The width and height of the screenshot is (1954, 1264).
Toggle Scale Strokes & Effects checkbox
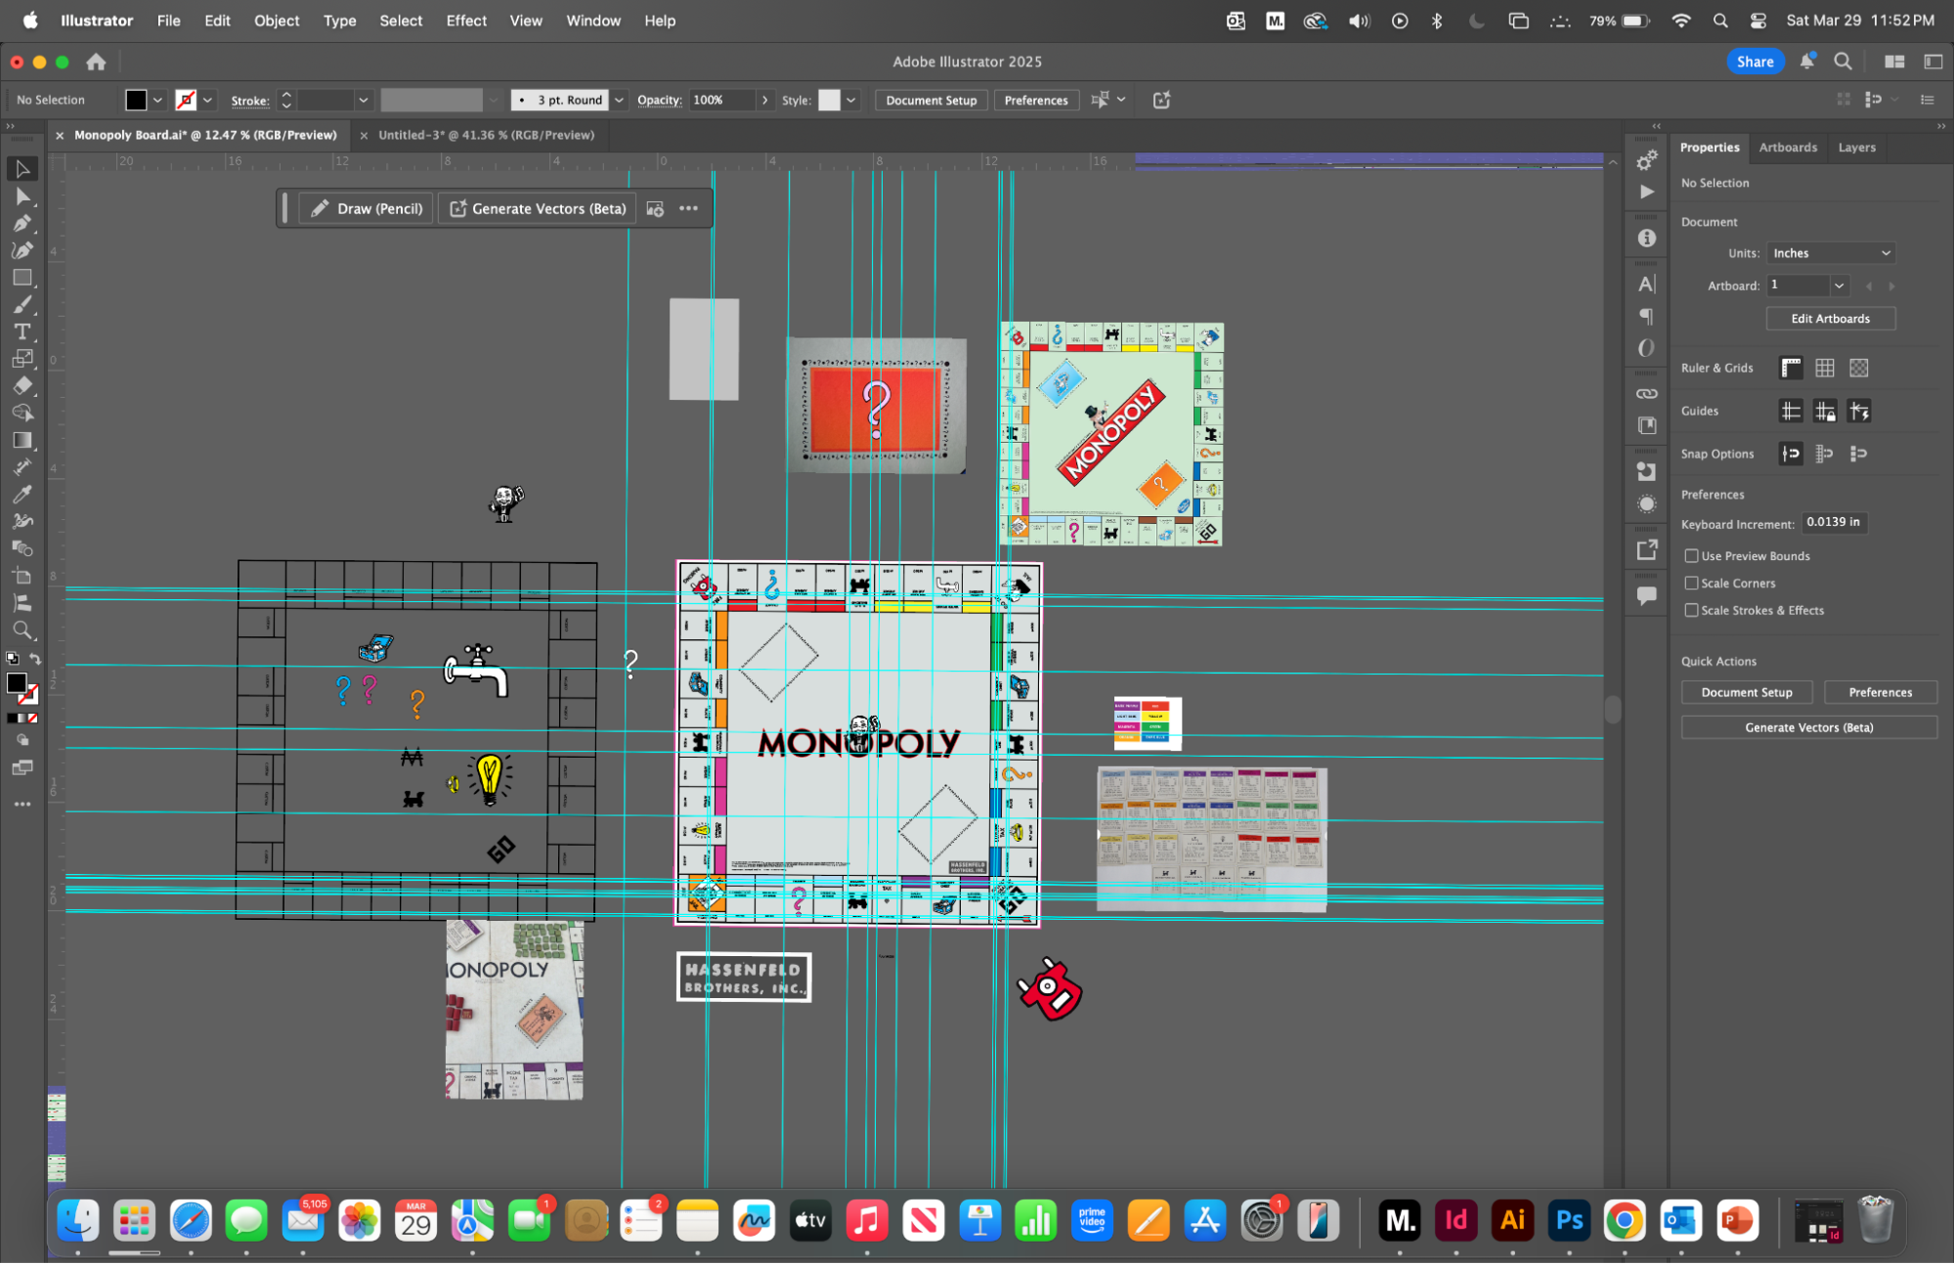coord(1691,610)
